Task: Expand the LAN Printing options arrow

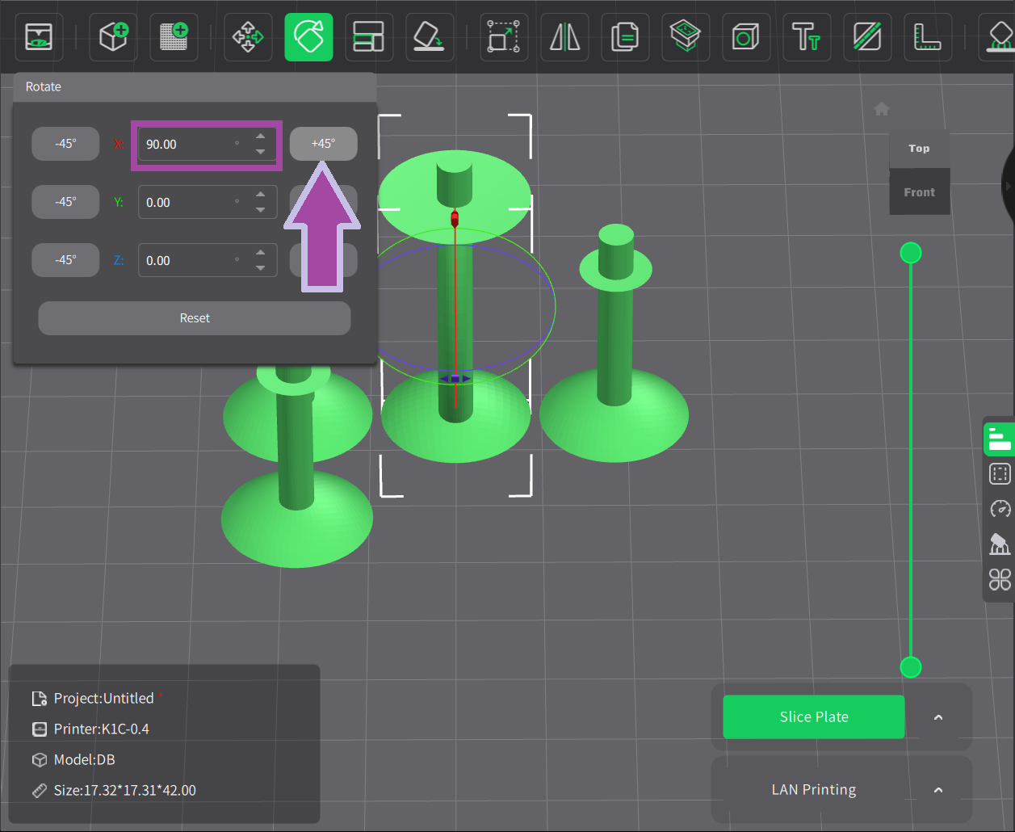Action: pos(938,790)
